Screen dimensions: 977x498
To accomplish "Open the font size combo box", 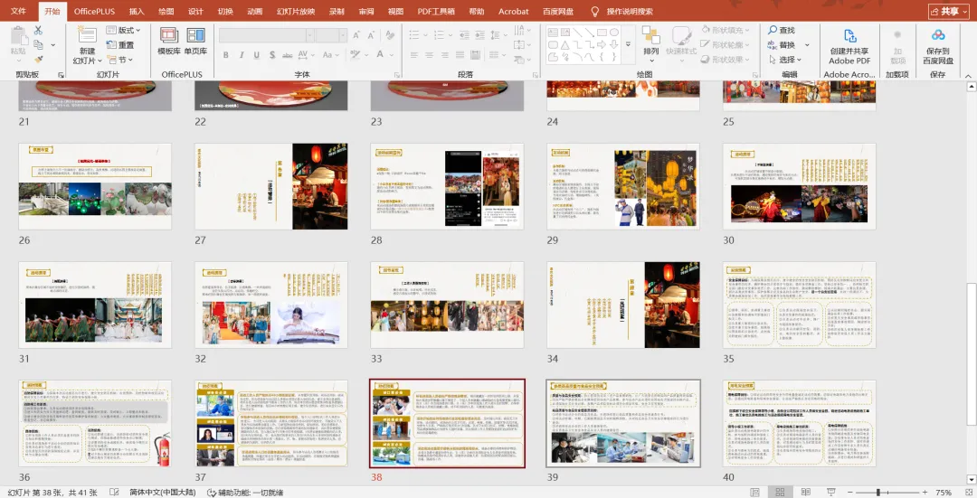I will pos(331,35).
